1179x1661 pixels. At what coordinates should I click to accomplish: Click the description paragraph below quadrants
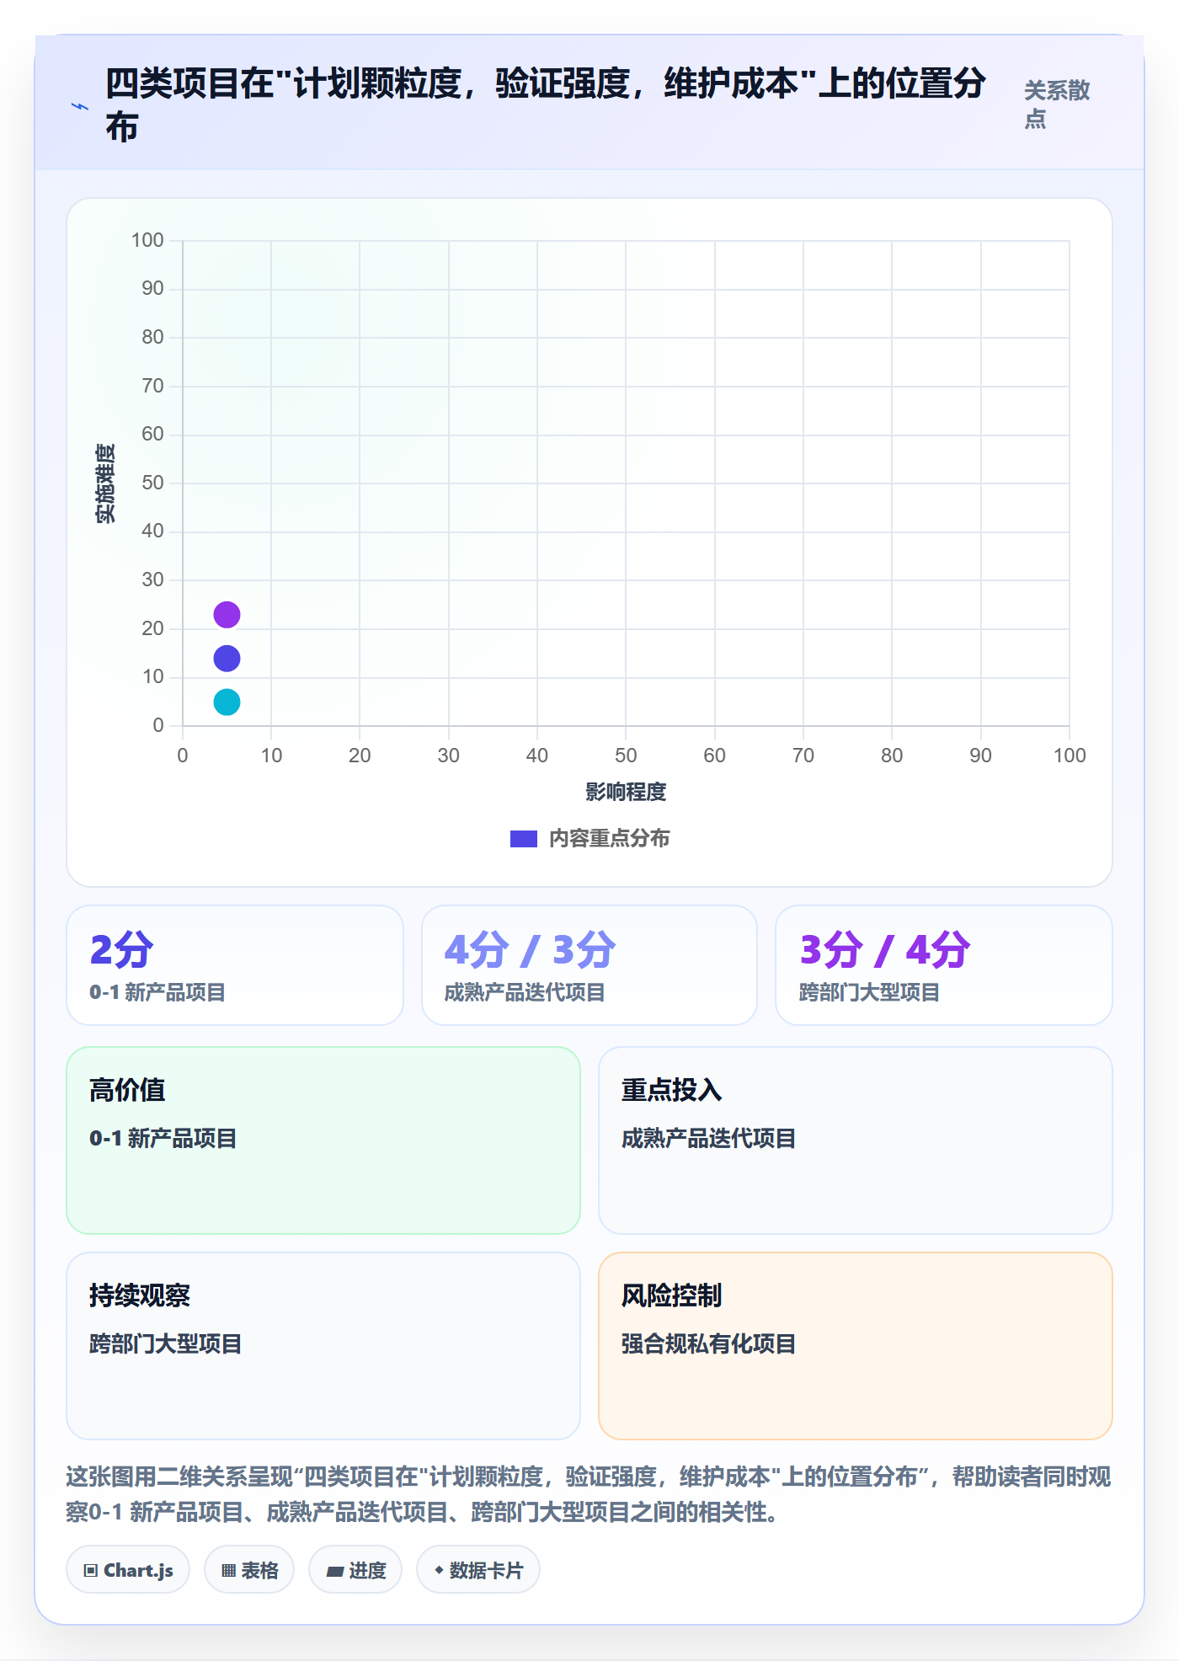coord(589,1494)
